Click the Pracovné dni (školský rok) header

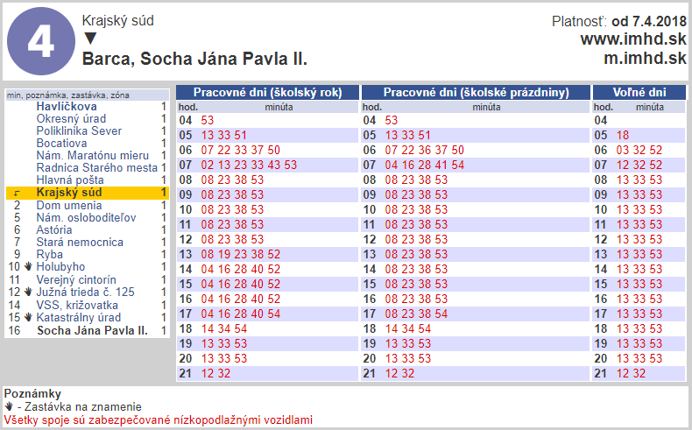click(x=266, y=92)
